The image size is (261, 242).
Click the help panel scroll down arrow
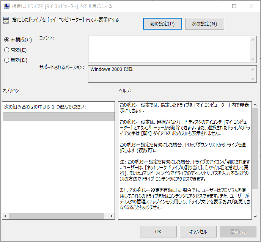tap(255, 215)
